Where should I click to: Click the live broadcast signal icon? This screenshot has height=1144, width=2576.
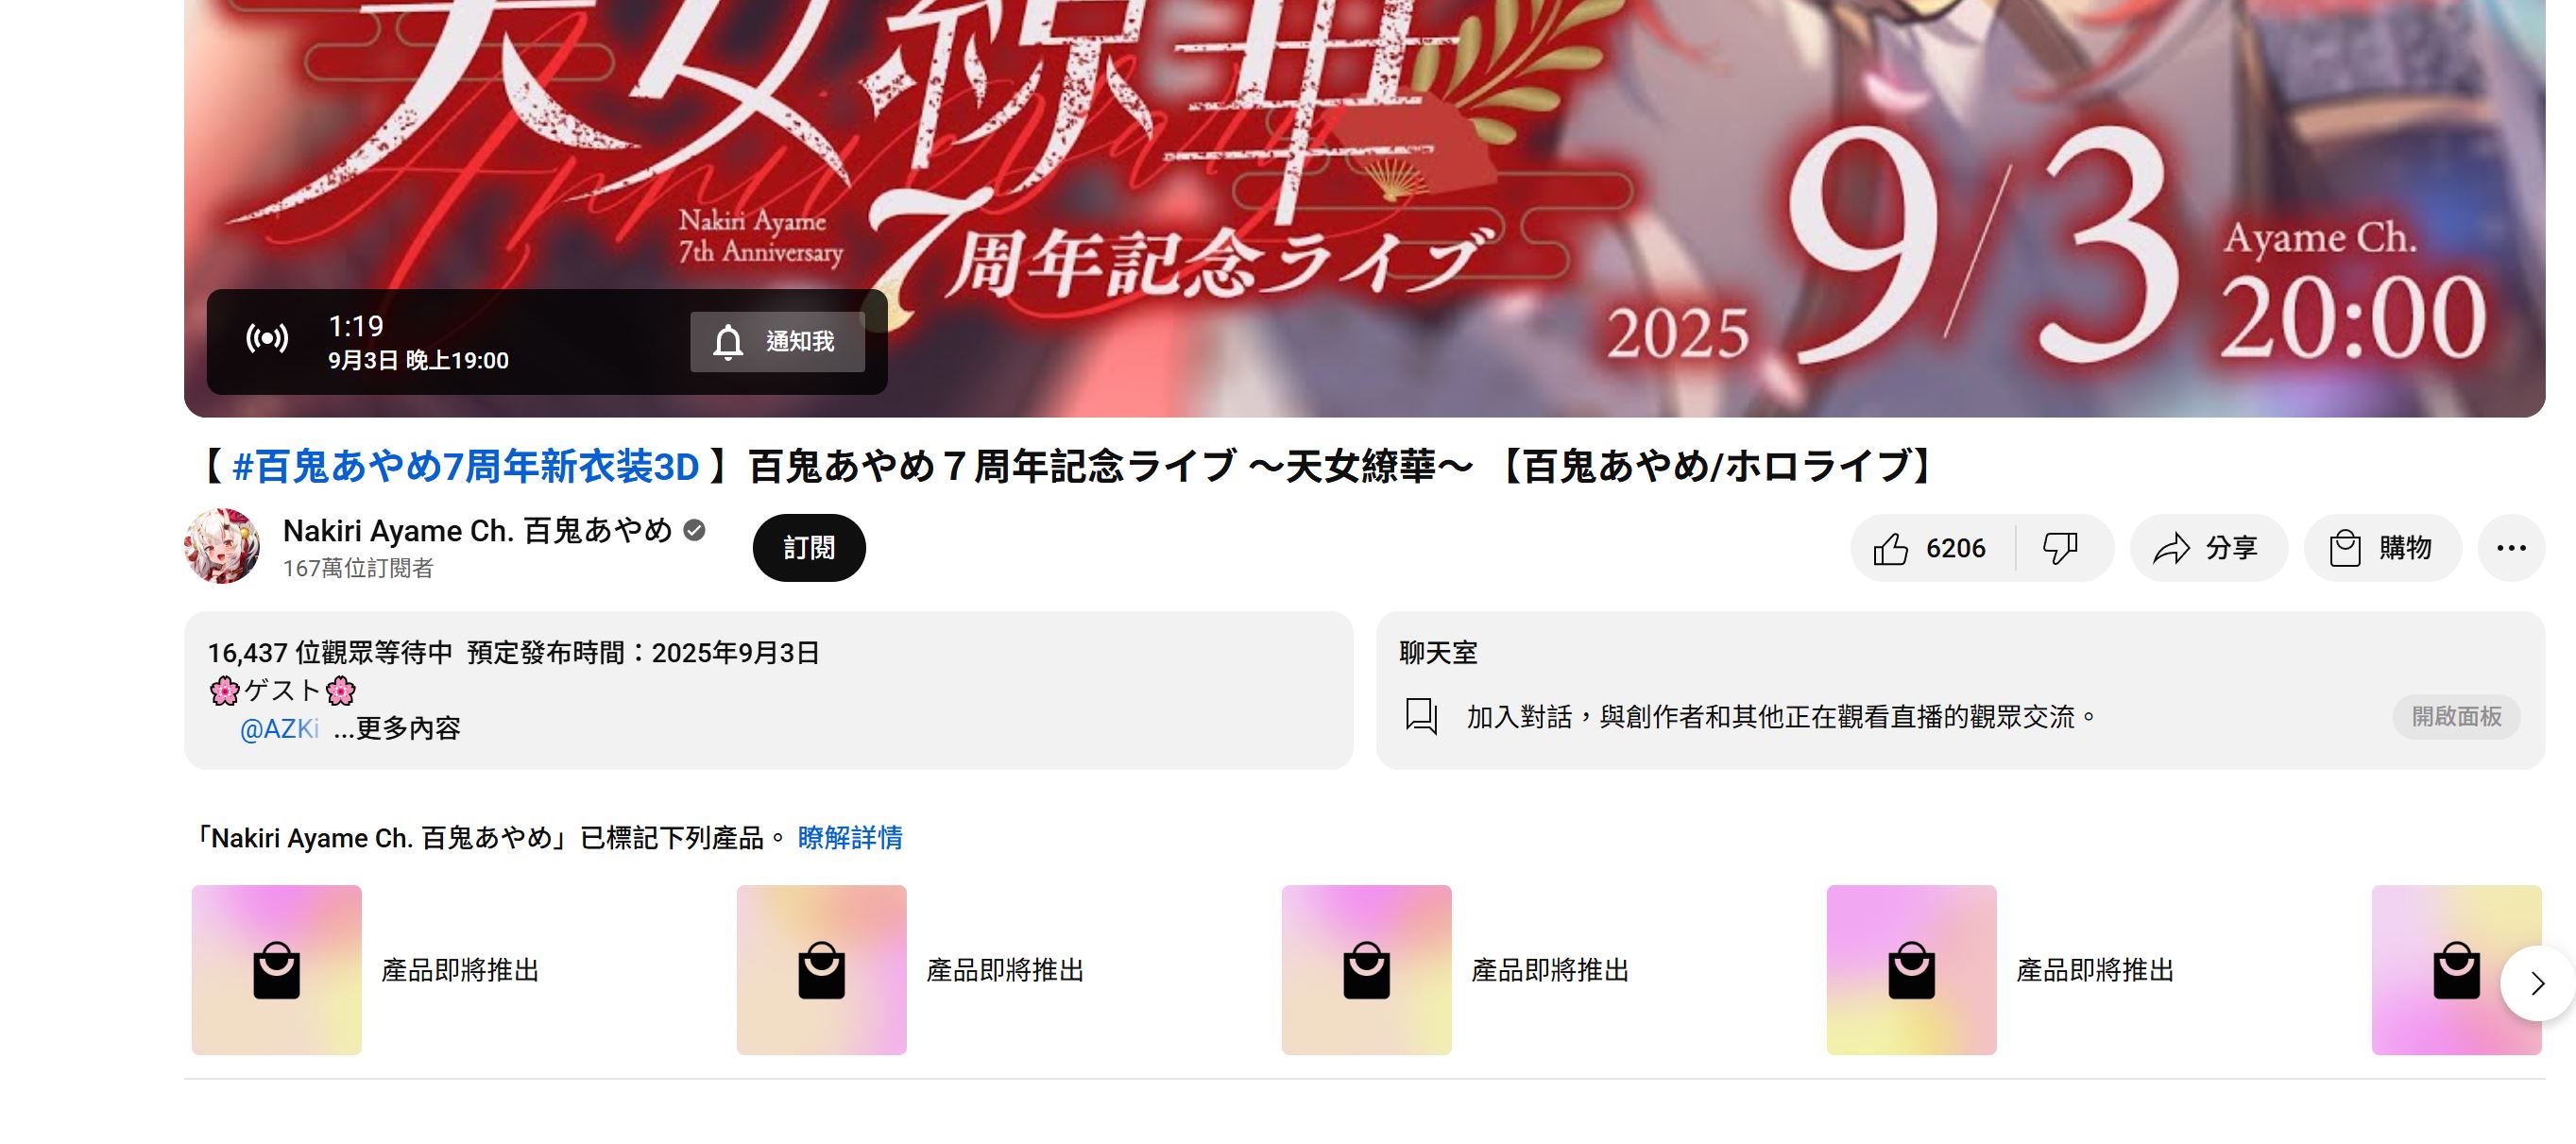coord(267,338)
